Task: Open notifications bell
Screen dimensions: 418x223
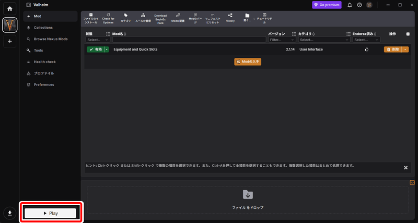Action: (350, 5)
